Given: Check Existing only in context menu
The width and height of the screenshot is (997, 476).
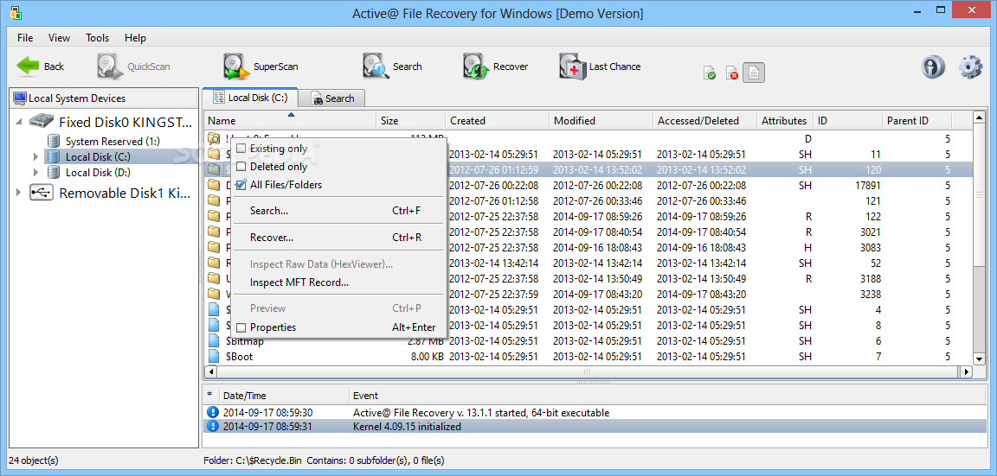Looking at the screenshot, I should [241, 149].
